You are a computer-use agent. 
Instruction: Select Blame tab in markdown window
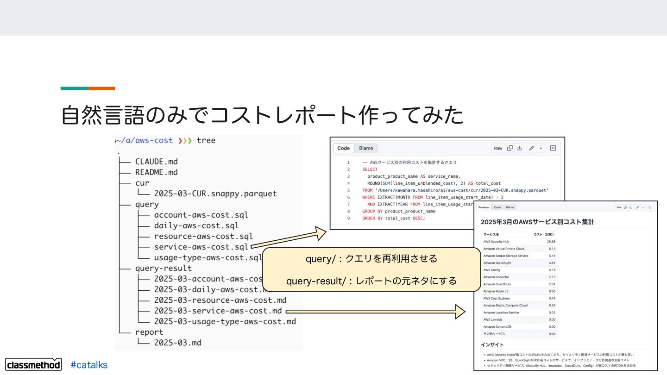coord(510,207)
